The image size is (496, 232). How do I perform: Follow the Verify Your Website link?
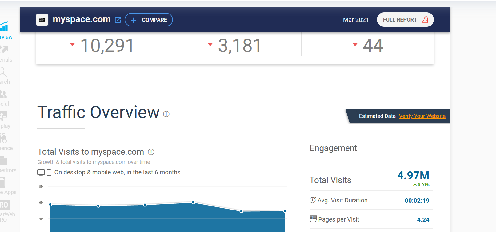point(422,116)
